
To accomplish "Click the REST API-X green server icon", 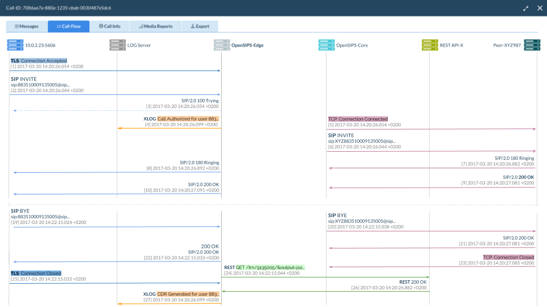I will [x=430, y=45].
